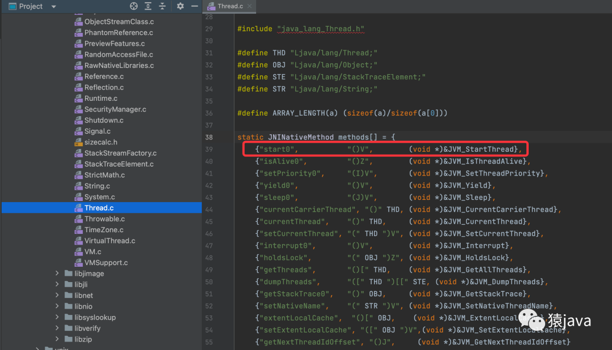612x350 pixels.
Task: Select sizecalc.h header file
Action: pos(101,142)
